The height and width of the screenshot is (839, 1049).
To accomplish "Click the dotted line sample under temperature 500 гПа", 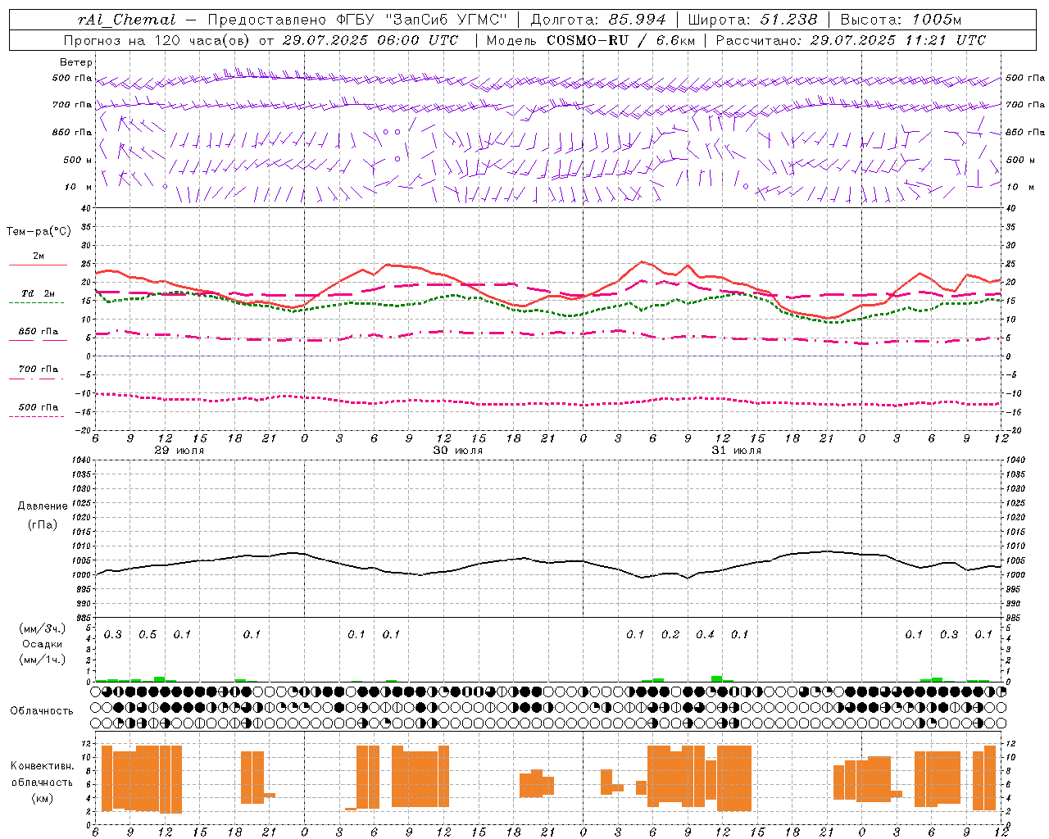I will pos(36,417).
